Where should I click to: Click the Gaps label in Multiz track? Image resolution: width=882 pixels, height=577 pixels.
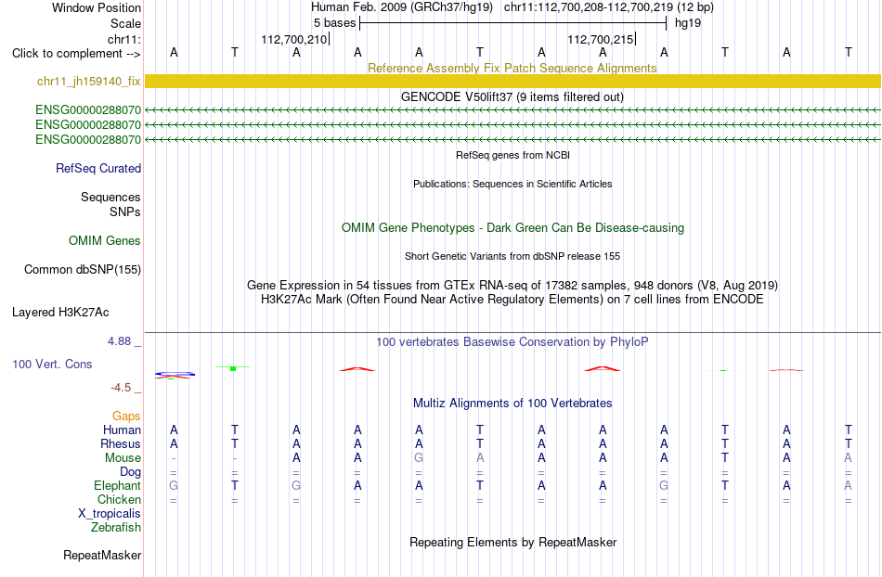126,416
